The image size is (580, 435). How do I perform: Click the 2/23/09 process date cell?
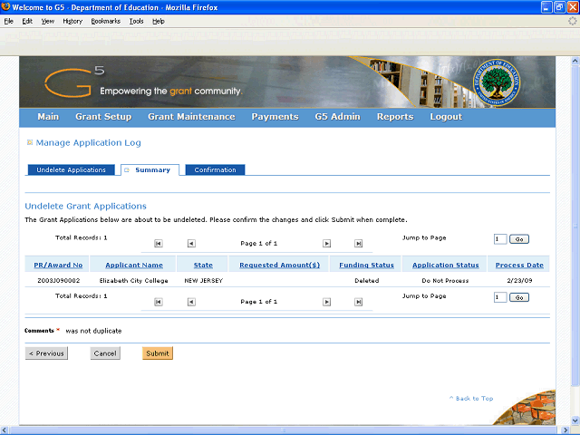pos(519,280)
